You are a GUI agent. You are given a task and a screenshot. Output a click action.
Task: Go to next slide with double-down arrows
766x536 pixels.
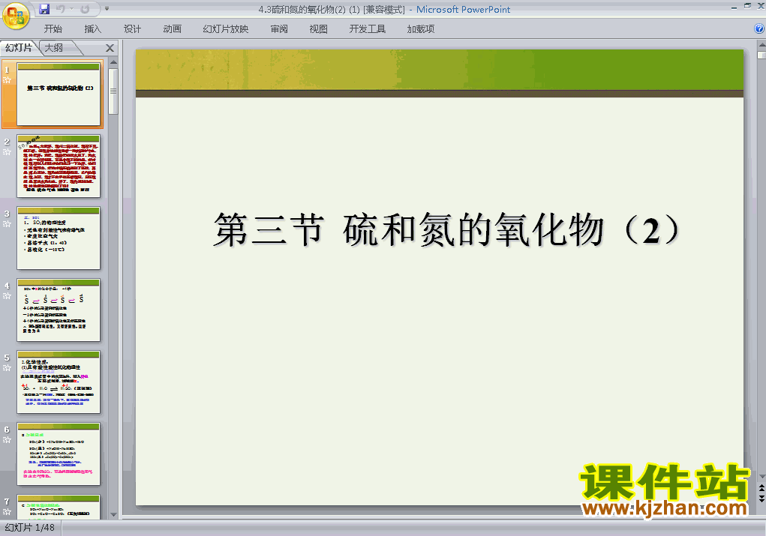point(761,498)
